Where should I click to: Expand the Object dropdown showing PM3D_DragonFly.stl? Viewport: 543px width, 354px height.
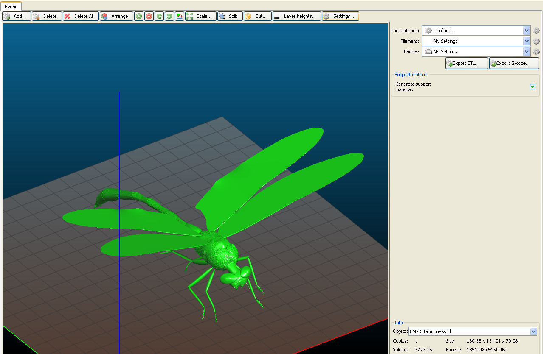pos(533,332)
